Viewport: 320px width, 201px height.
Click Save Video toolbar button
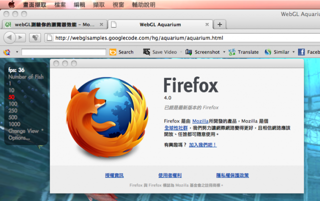(x=160, y=52)
